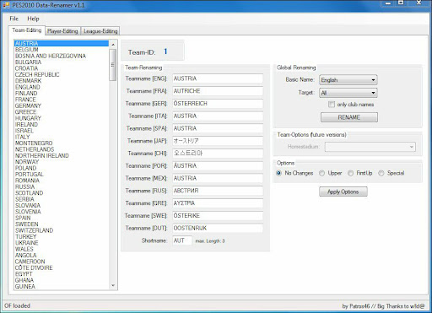Click the Teamname [ITA] input field
432x313 pixels.
point(218,116)
